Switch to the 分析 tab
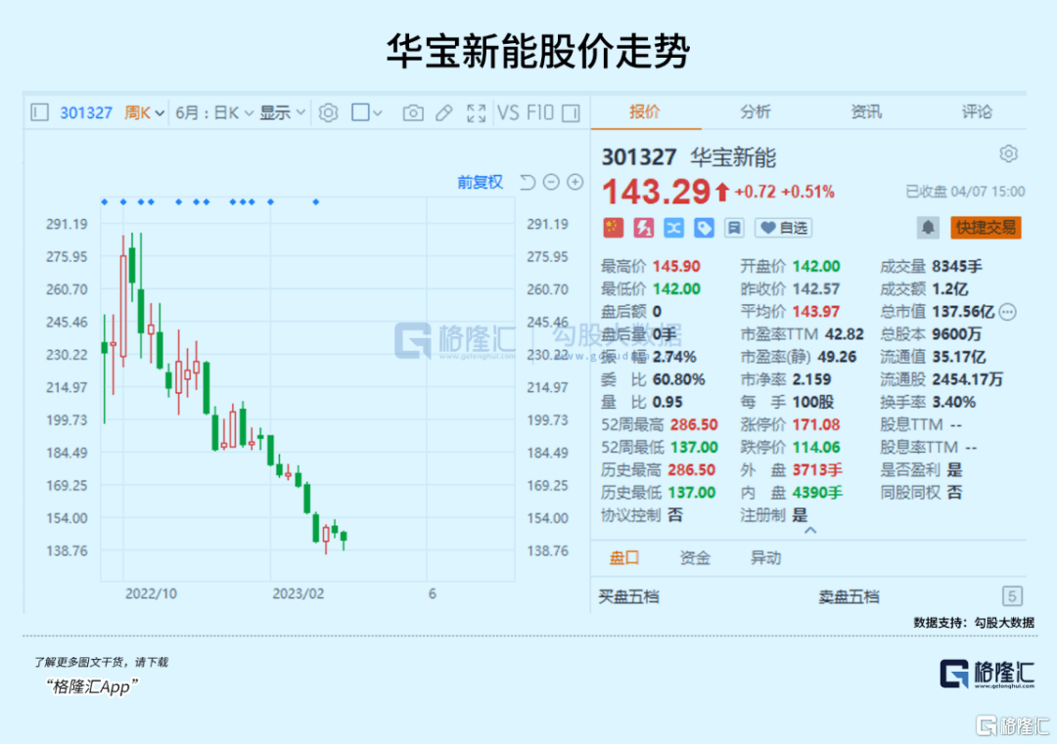 755,111
